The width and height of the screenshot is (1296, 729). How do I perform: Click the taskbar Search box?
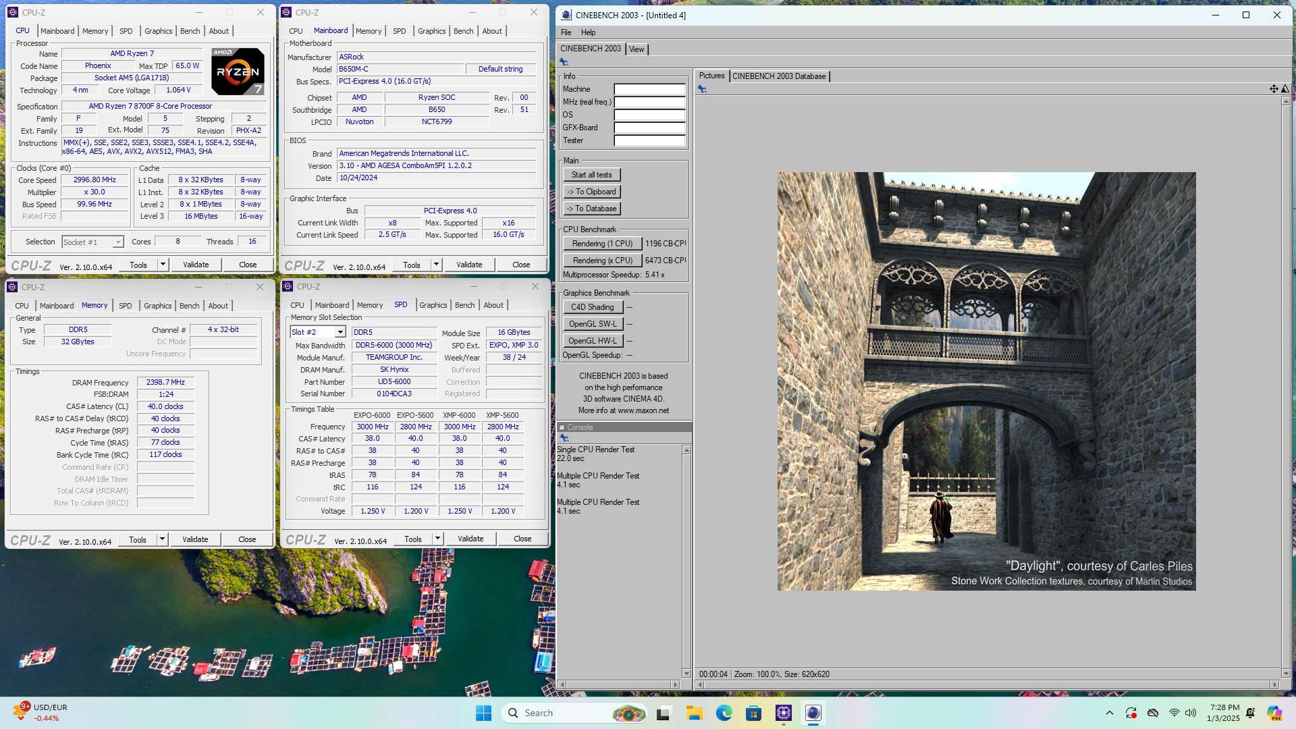point(574,713)
